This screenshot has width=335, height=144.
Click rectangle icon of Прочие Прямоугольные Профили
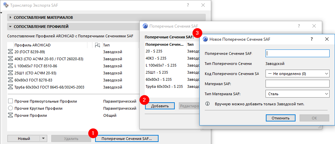click(x=10, y=101)
